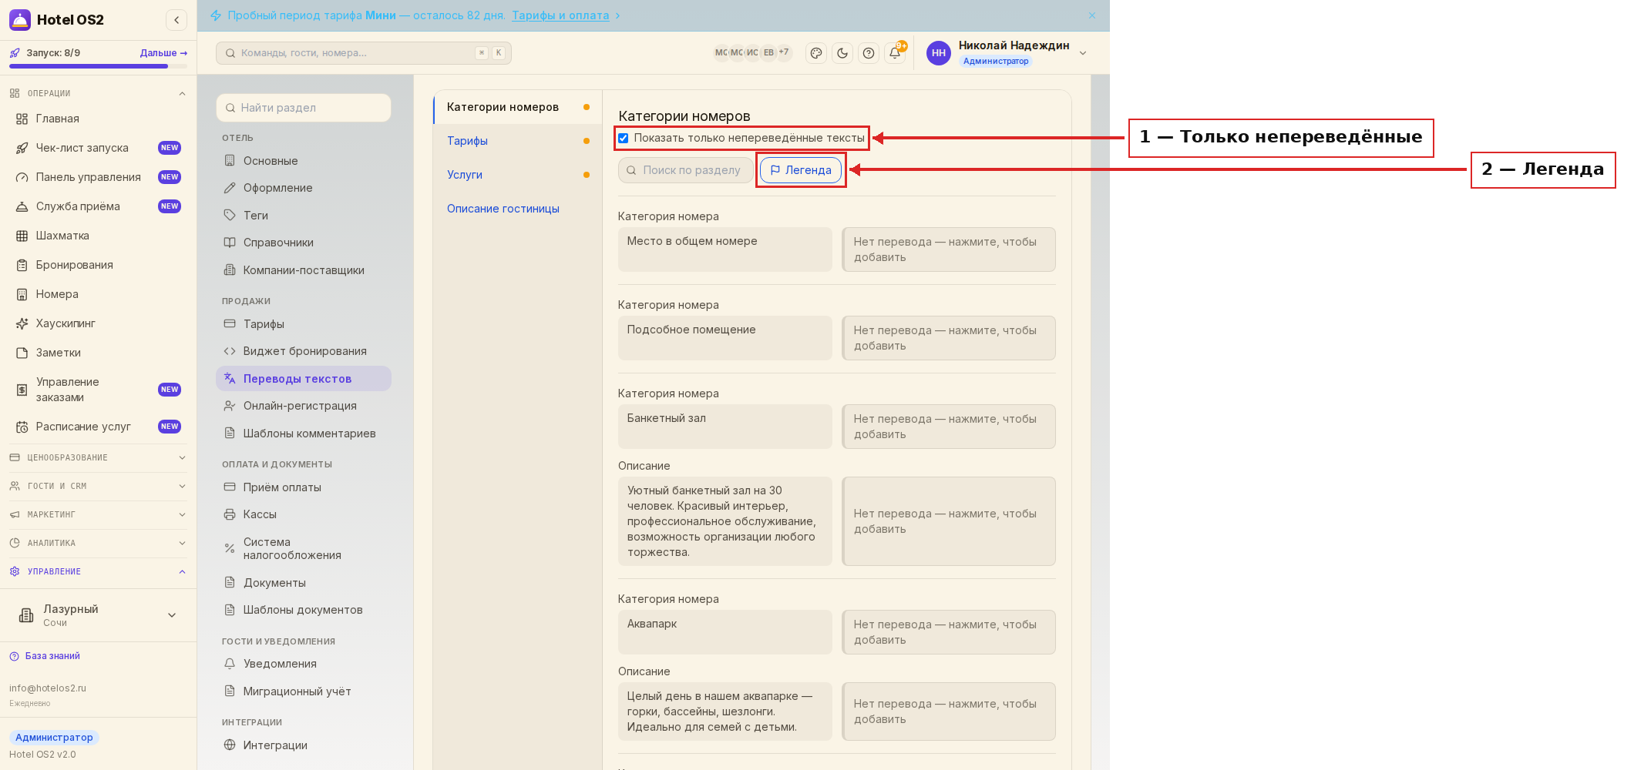Viewport: 1634px width, 770px height.
Task: Open Интеграции settings section
Action: (x=304, y=745)
